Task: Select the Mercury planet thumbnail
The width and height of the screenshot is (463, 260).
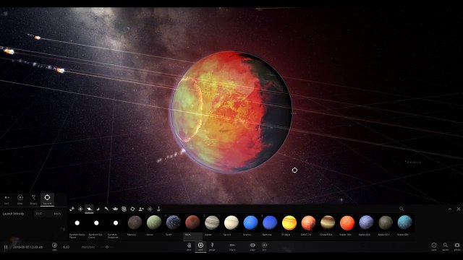Action: [x=135, y=222]
